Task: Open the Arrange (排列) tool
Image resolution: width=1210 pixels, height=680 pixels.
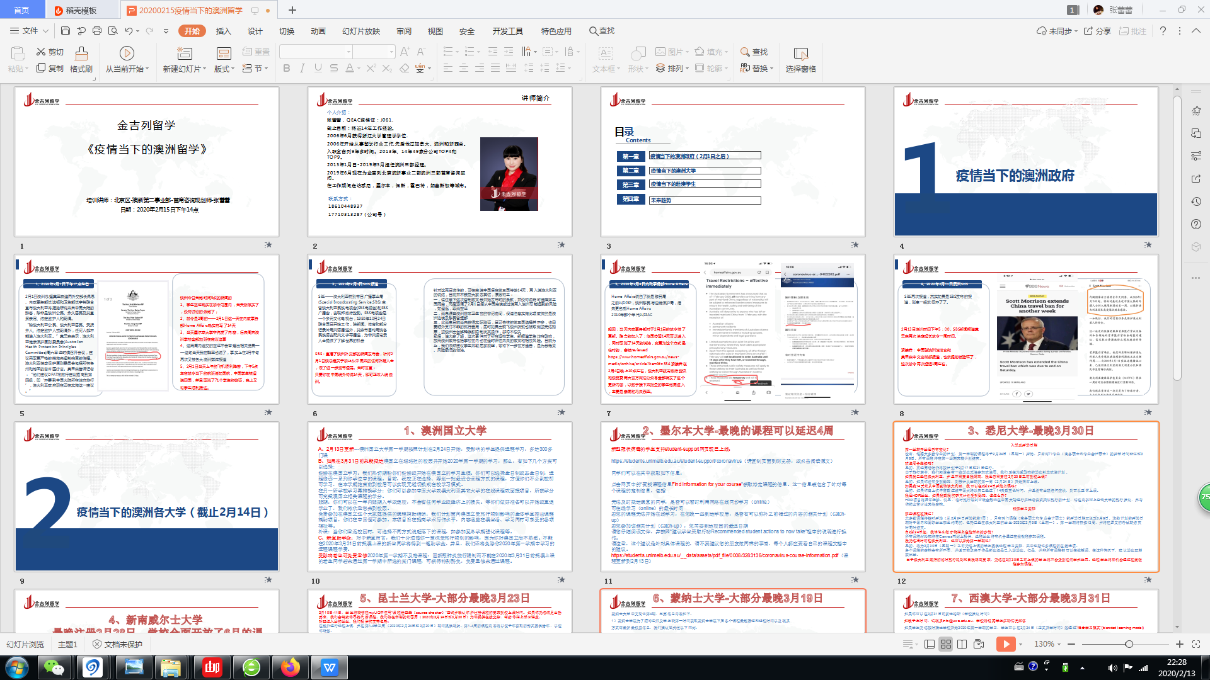Action: pos(672,68)
